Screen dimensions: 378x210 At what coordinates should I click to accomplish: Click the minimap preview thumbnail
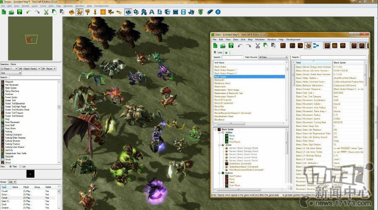(x=30, y=39)
